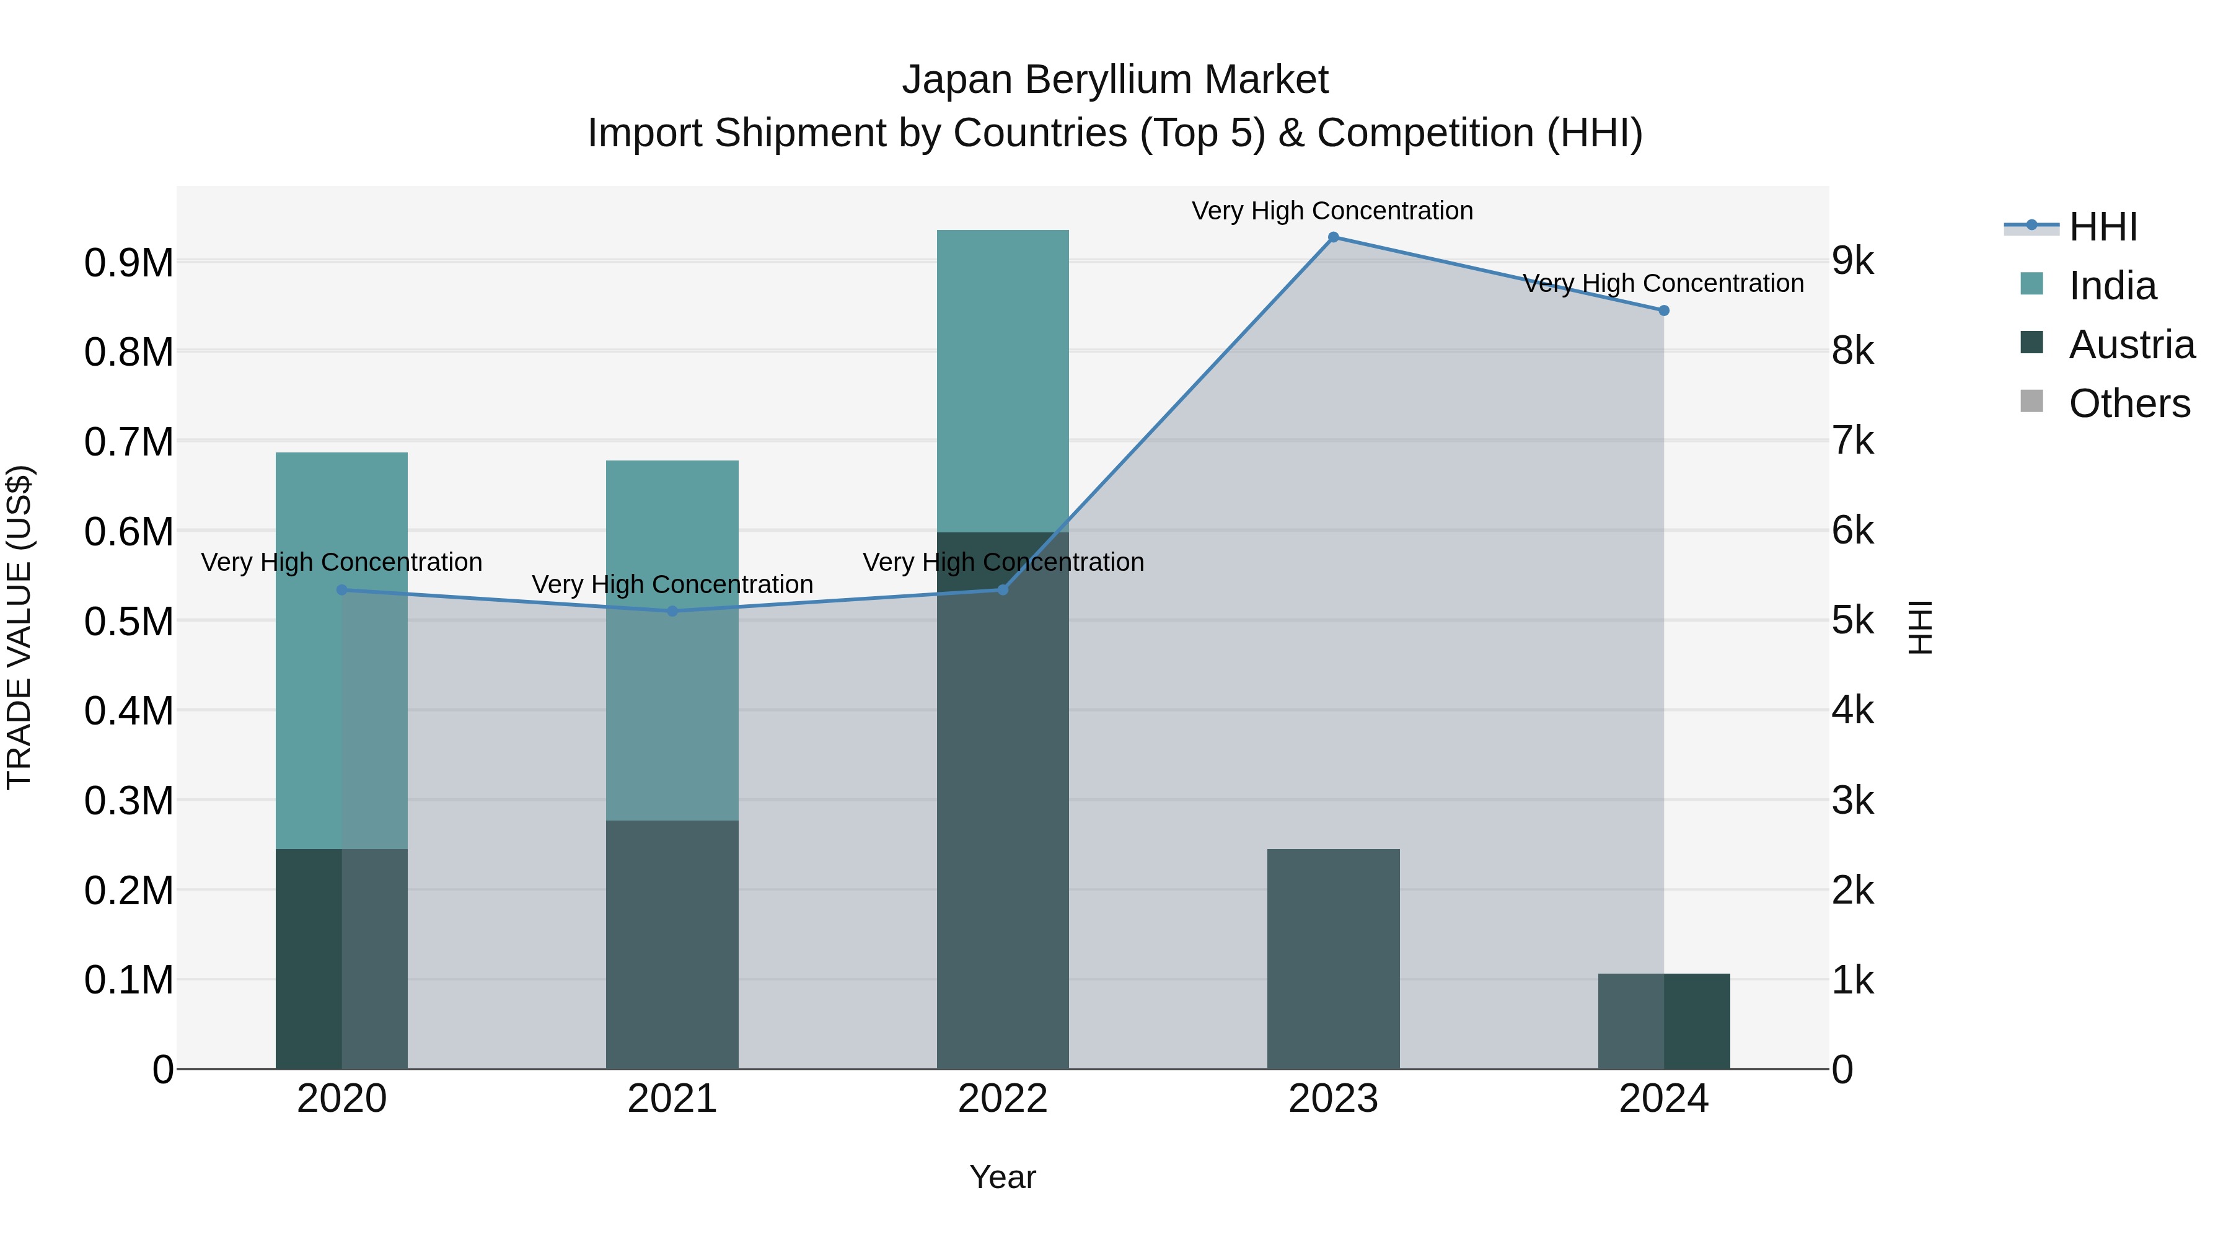Select the 2024 HHI data point
The width and height of the screenshot is (2231, 1255).
(1664, 311)
